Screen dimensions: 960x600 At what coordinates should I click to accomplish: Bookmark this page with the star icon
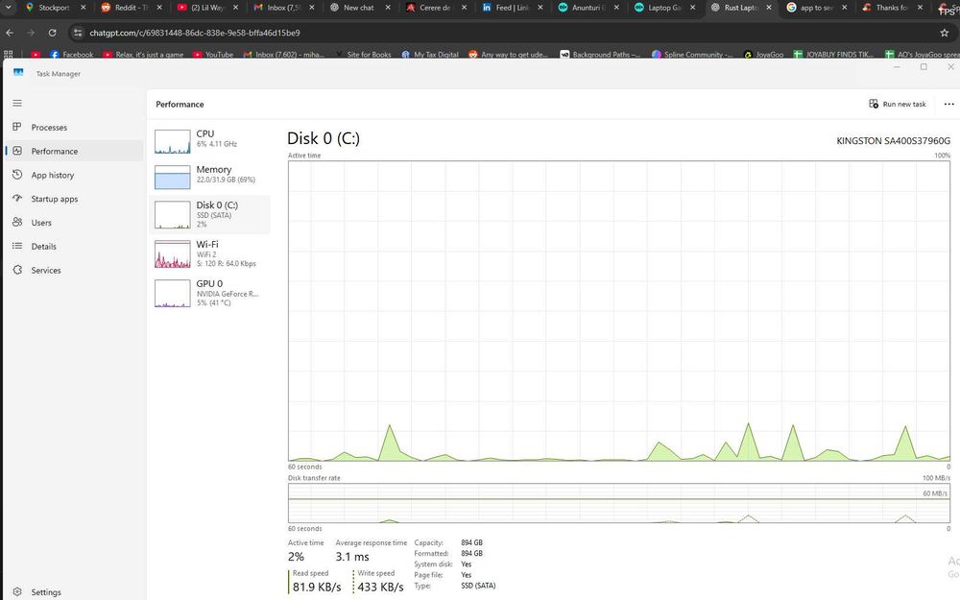click(x=944, y=33)
